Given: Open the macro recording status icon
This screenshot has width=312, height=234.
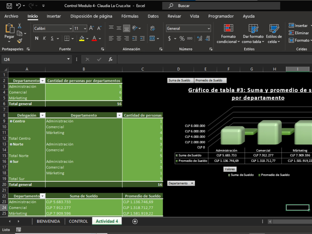Looking at the screenshot, I should coord(18,230).
